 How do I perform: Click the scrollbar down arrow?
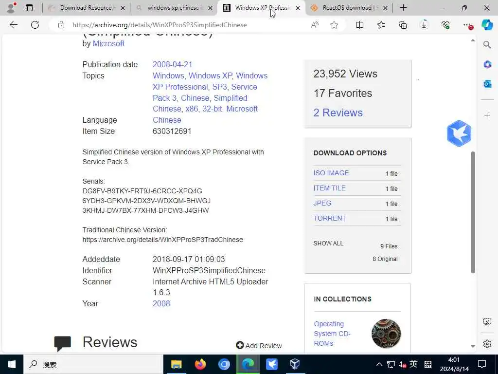point(473,346)
